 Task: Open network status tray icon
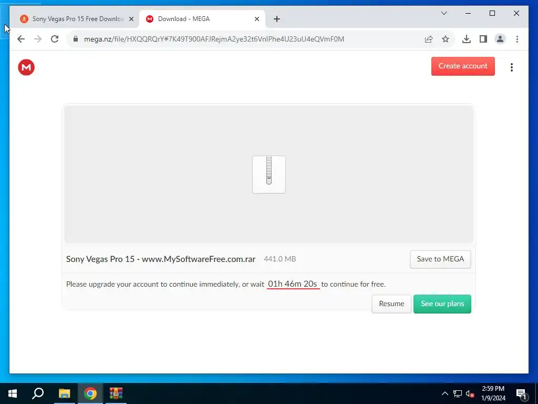tap(458, 393)
